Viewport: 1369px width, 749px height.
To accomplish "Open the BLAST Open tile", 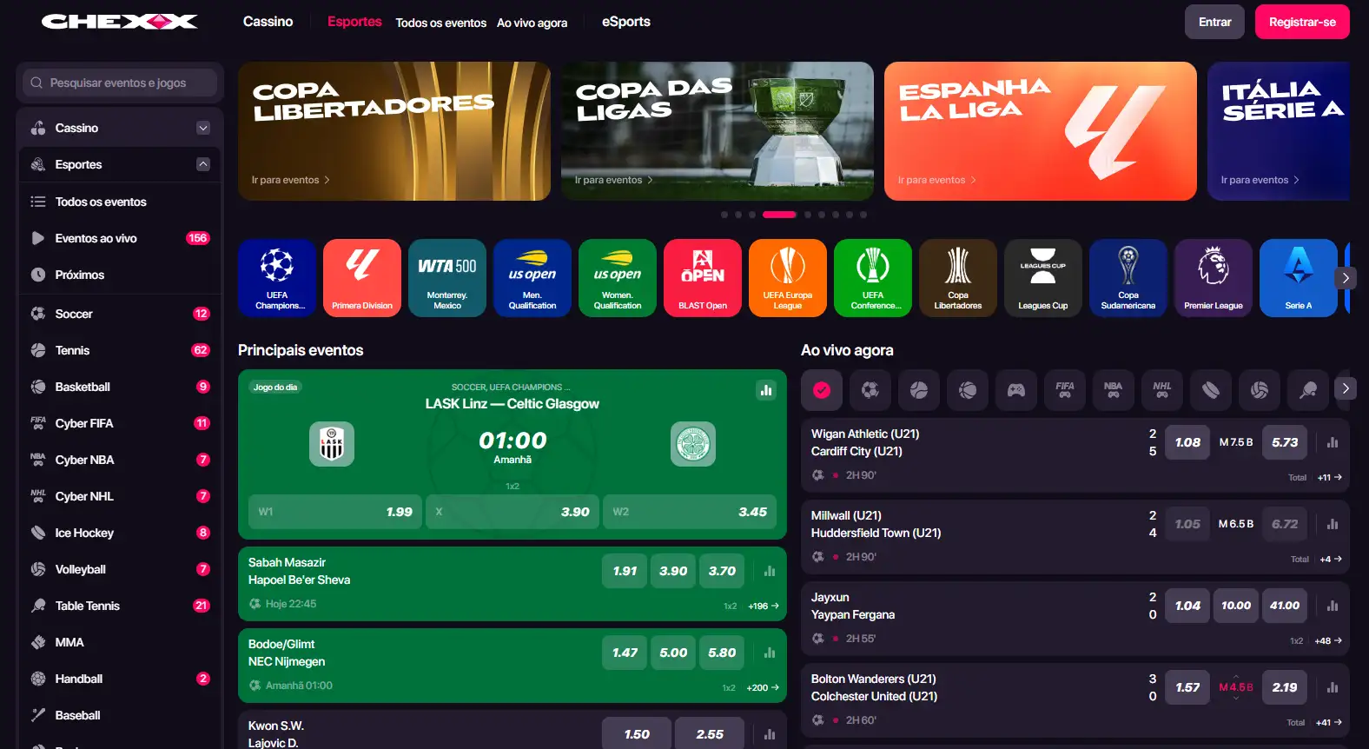I will point(702,278).
